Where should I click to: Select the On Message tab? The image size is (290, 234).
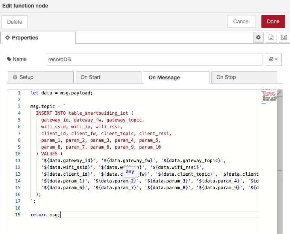176,77
